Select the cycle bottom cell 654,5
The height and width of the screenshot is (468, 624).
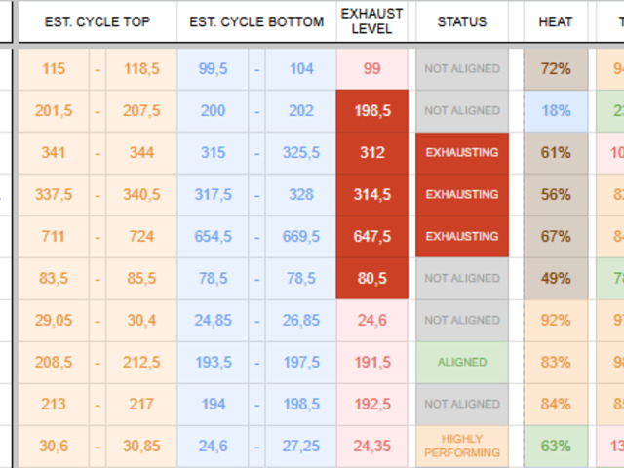coord(213,237)
